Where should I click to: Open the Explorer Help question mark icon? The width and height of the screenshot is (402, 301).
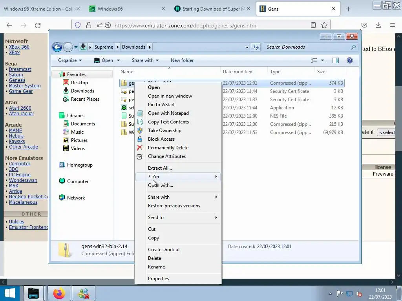coord(349,60)
